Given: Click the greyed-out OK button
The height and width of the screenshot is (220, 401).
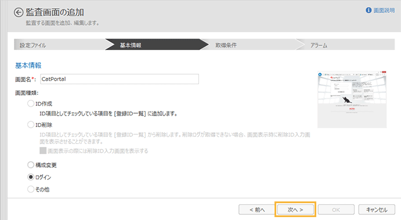Looking at the screenshot, I should [336, 210].
